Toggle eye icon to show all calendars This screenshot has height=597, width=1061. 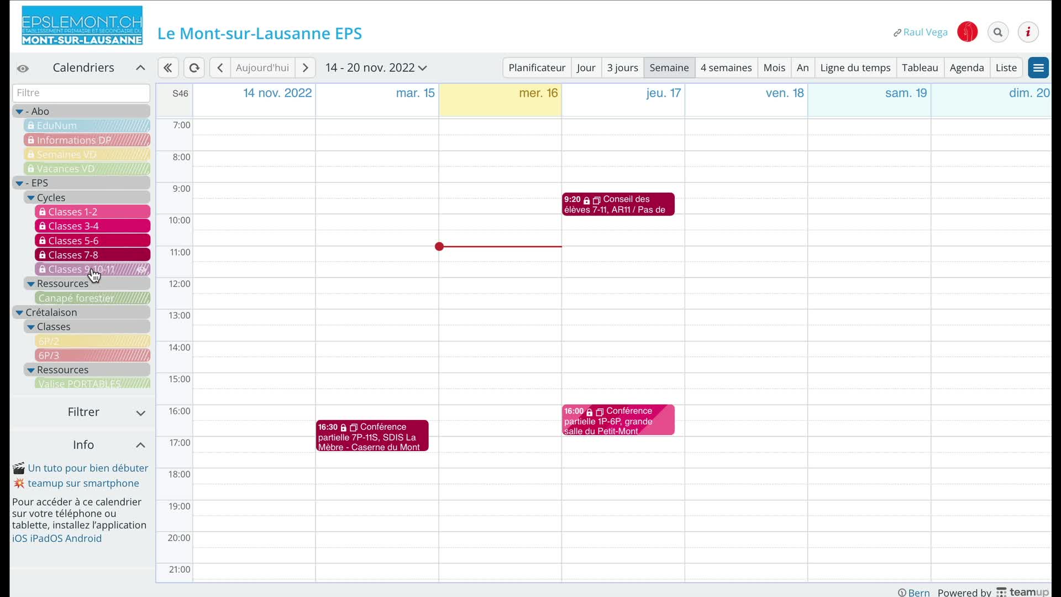[x=23, y=69]
